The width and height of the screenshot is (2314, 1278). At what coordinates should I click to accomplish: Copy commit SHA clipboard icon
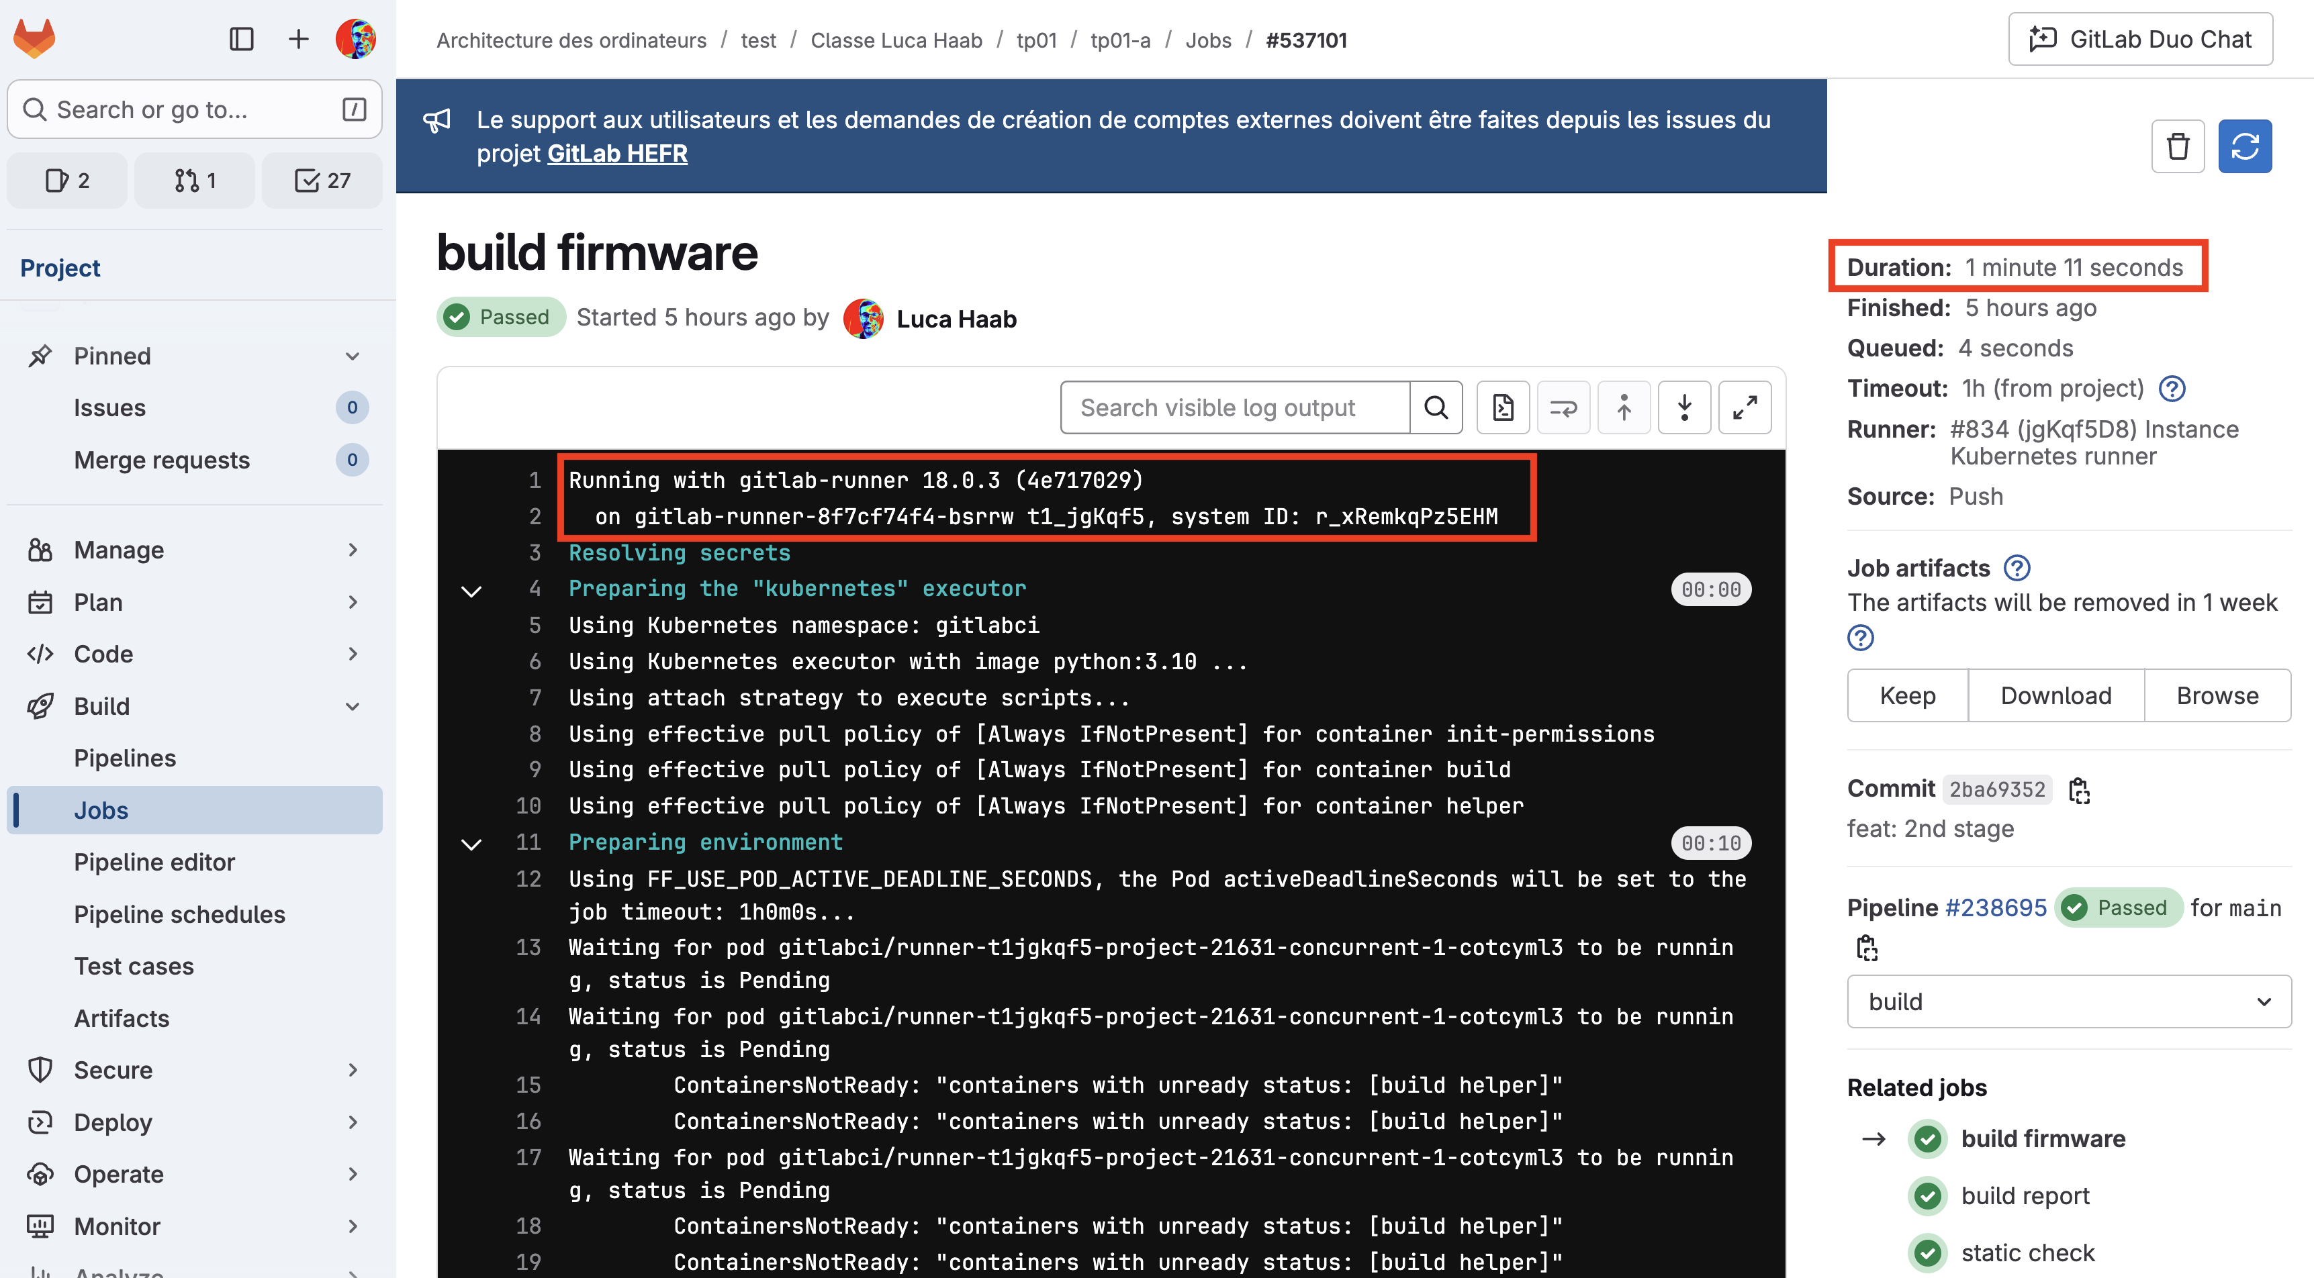click(2079, 790)
